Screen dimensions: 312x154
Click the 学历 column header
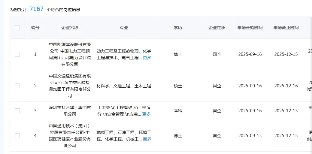(x=178, y=28)
